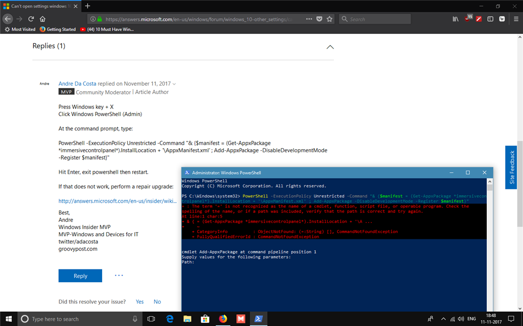The width and height of the screenshot is (523, 326).
Task: Click the web page vertical scrollbar thumb
Action: point(519,184)
